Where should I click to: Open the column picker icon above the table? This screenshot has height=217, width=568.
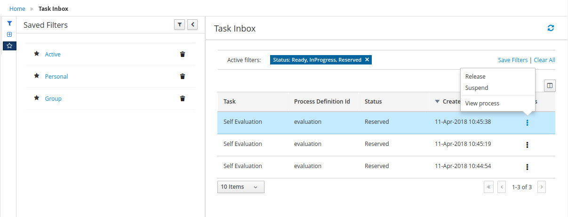pyautogui.click(x=550, y=86)
